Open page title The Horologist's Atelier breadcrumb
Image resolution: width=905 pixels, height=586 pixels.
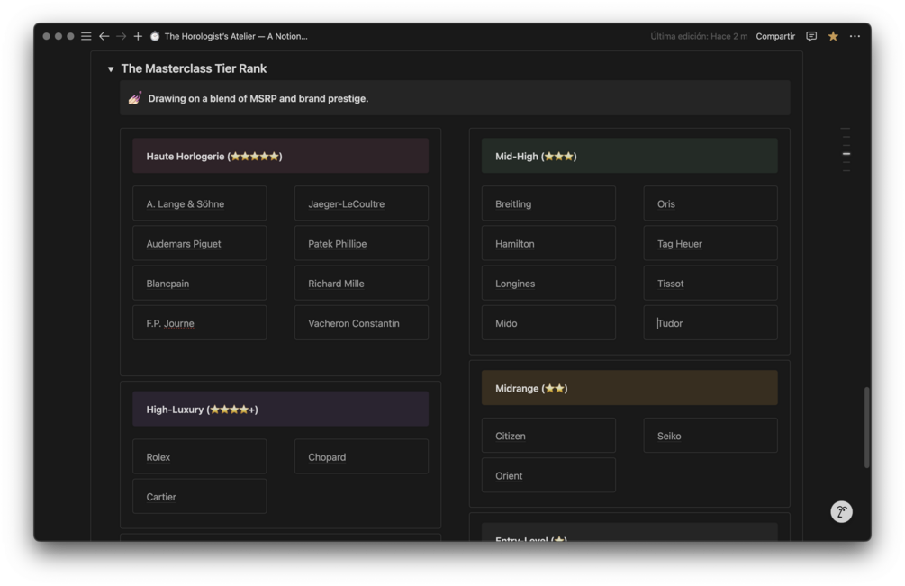click(x=236, y=36)
